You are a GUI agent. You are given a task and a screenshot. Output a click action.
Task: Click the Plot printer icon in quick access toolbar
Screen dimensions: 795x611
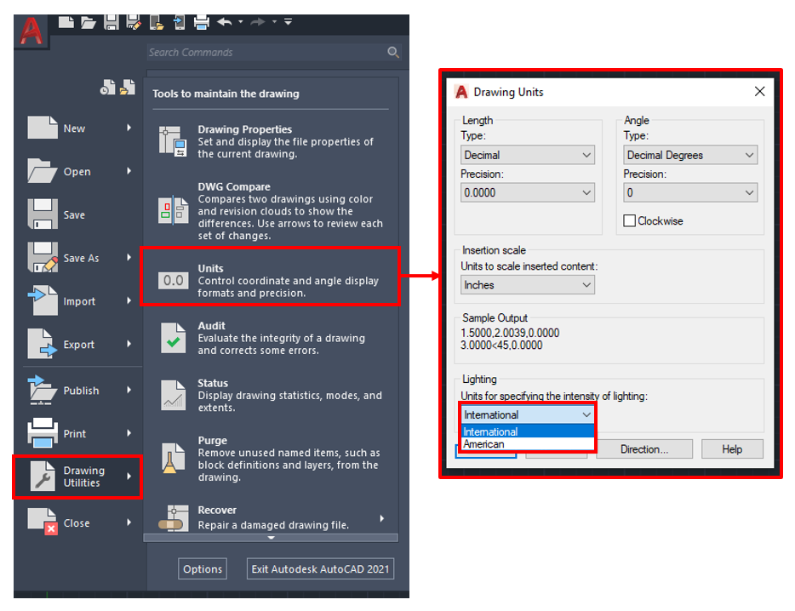point(201,22)
